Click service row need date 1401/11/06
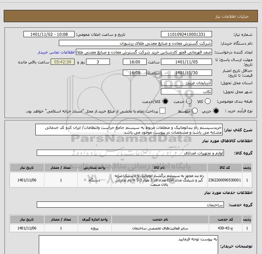The width and height of the screenshot is (262, 254). tap(27, 228)
